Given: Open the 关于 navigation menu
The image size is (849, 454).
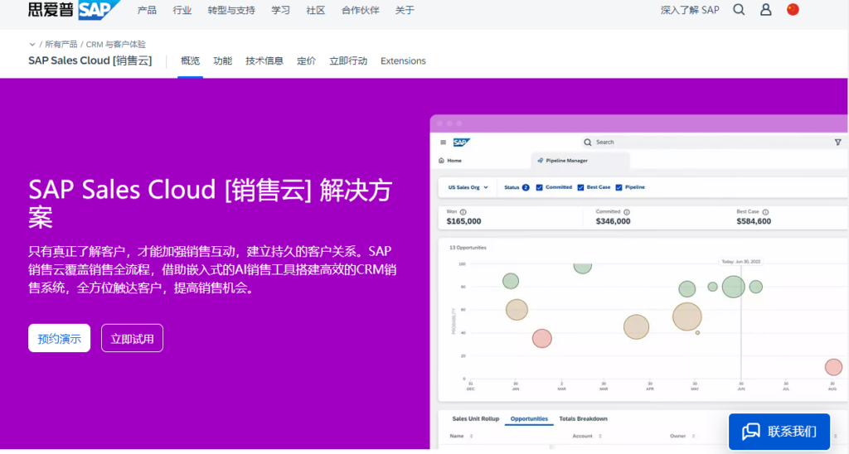Looking at the screenshot, I should click(405, 10).
